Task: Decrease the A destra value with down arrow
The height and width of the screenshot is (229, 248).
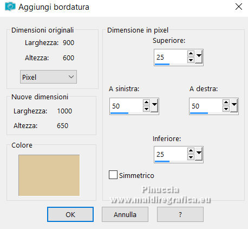Action: pos(226,109)
